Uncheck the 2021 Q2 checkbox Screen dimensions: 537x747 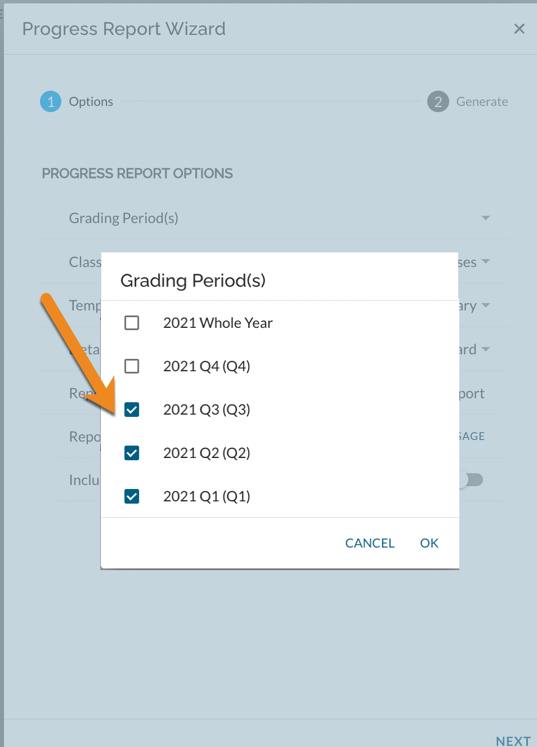pos(131,453)
